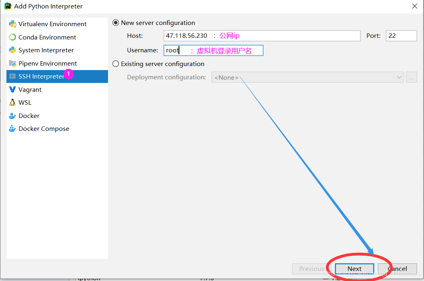Click the SSH Interpreter terminal icon
The width and height of the screenshot is (424, 281).
12,76
